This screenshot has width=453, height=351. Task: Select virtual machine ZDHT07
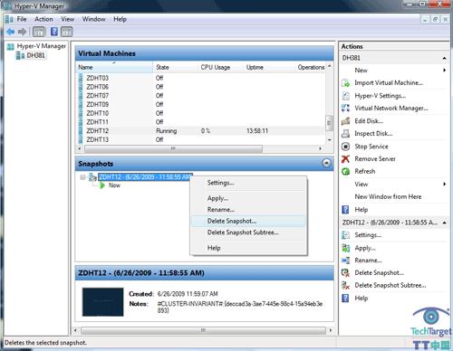click(201, 96)
